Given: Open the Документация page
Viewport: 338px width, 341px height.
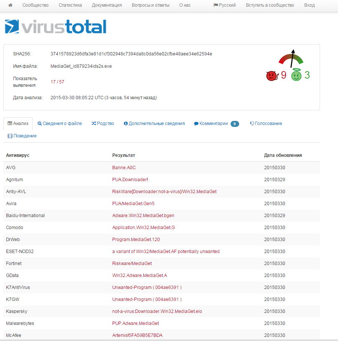Looking at the screenshot, I should [107, 5].
